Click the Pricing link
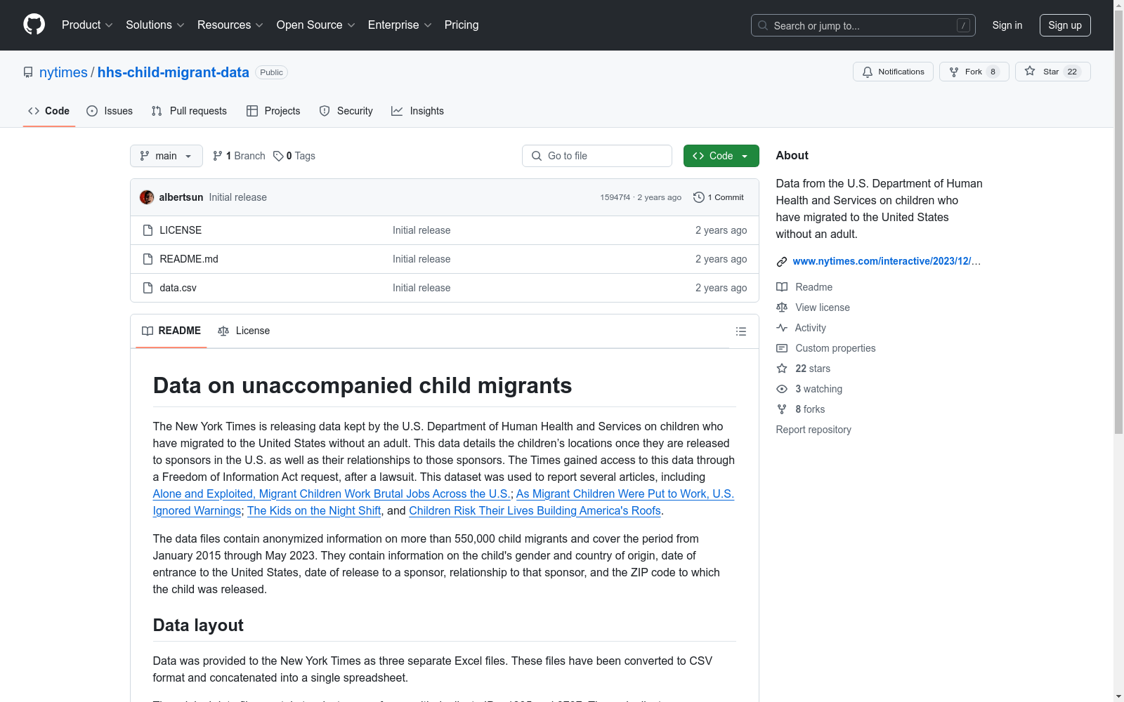 [462, 25]
